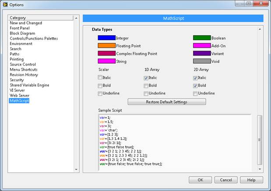Uncheck Italic for 2D Array

pos(195,78)
